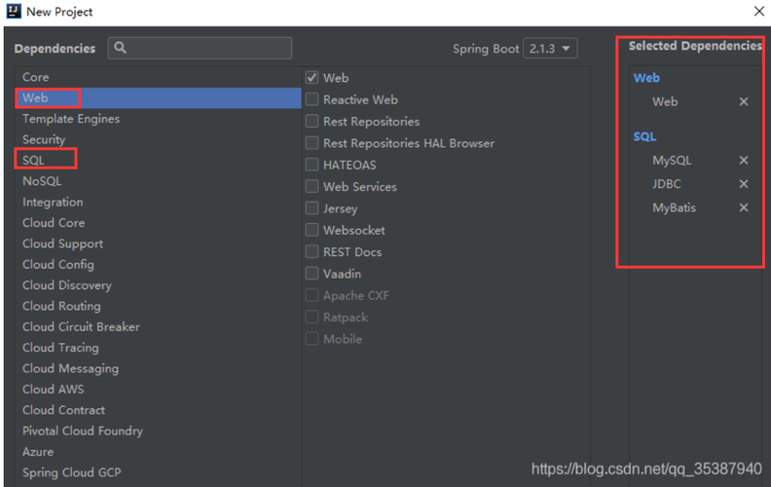This screenshot has width=771, height=487.
Task: Click the IntelliJ logo in title bar
Action: 14,11
